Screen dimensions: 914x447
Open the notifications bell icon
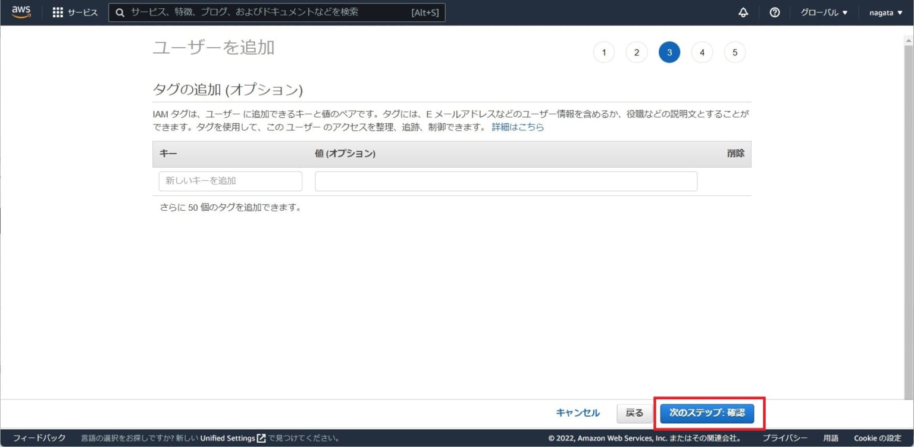(743, 12)
